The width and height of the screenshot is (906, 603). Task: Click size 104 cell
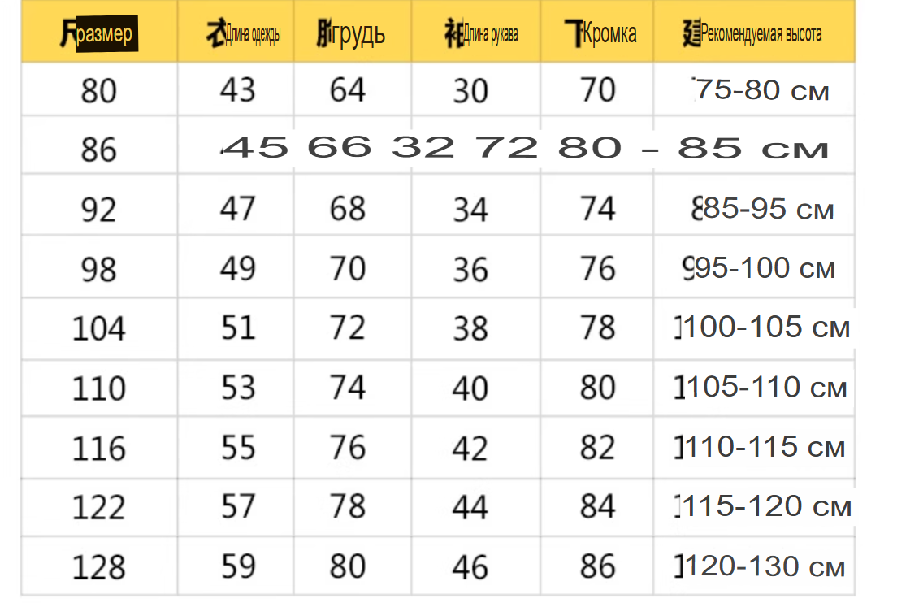pos(99,329)
